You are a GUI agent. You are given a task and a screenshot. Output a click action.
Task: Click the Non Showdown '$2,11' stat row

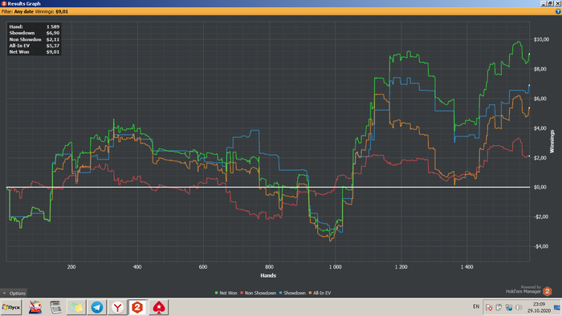(x=35, y=39)
